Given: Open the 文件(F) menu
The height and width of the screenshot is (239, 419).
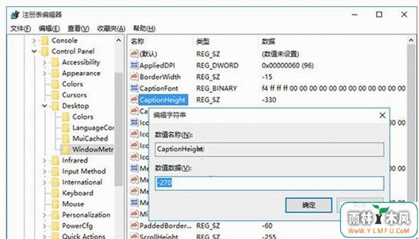Looking at the screenshot, I should (x=20, y=28).
